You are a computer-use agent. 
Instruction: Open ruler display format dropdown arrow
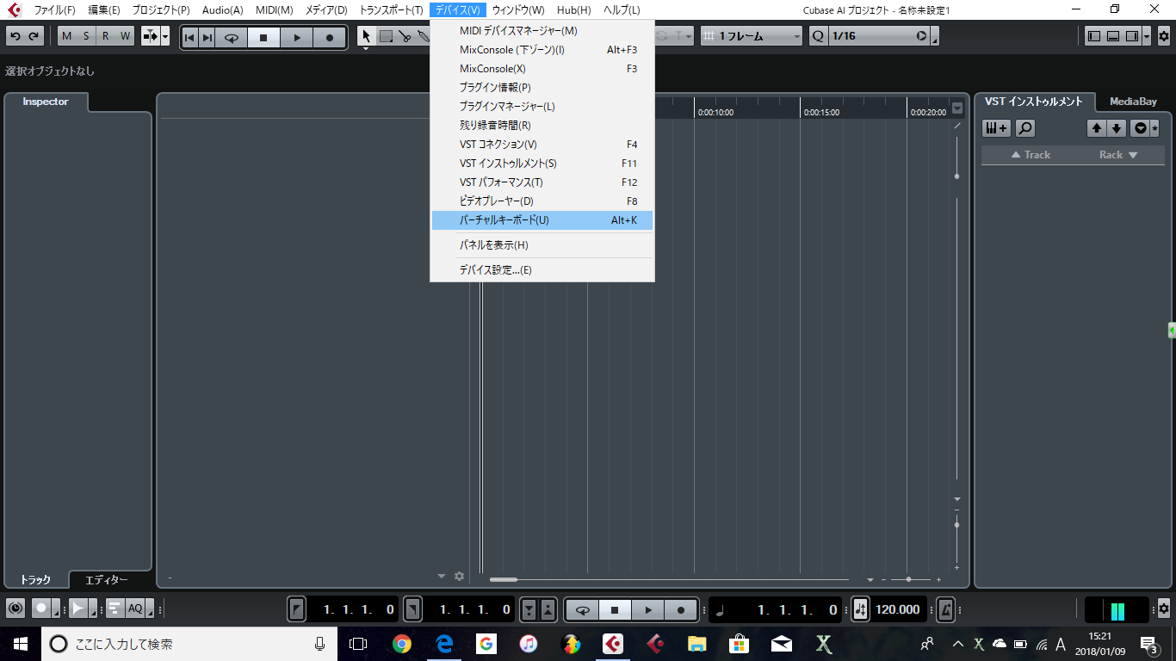(957, 108)
